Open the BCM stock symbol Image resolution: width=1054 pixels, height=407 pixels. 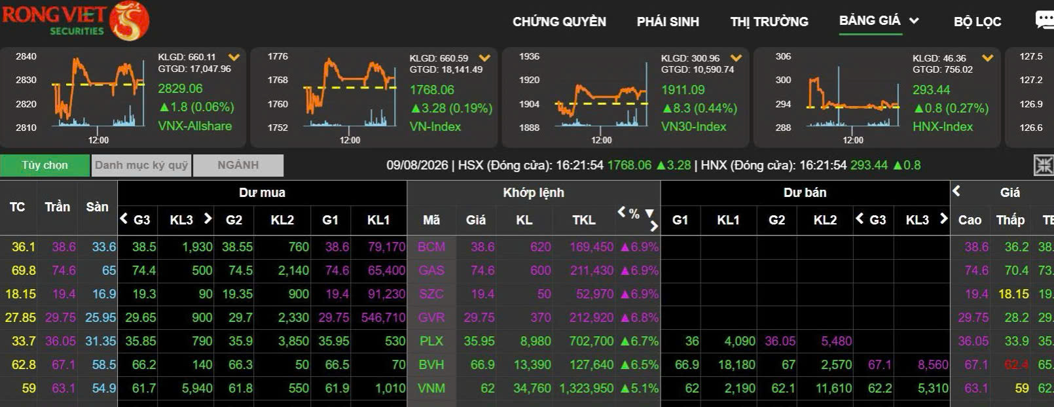(431, 247)
